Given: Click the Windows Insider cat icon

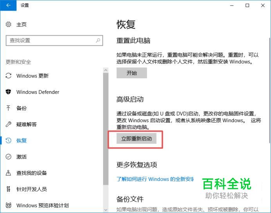Looking at the screenshot, I should tap(8, 205).
